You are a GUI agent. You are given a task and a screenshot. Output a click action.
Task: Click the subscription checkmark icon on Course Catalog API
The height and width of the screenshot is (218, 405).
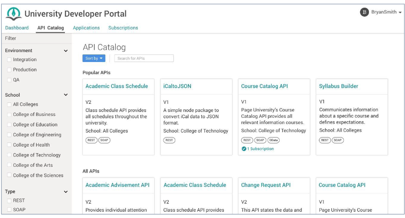[x=244, y=149]
